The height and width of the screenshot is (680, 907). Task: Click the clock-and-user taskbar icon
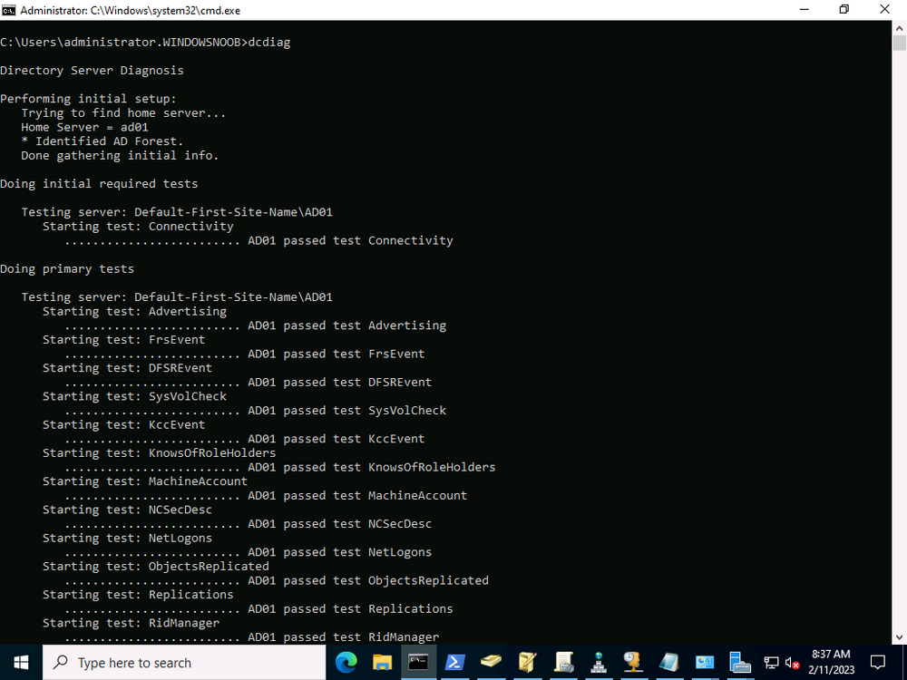coord(633,662)
